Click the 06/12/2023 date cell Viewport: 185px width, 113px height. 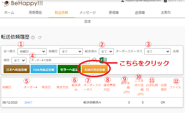pyautogui.click(x=10, y=103)
